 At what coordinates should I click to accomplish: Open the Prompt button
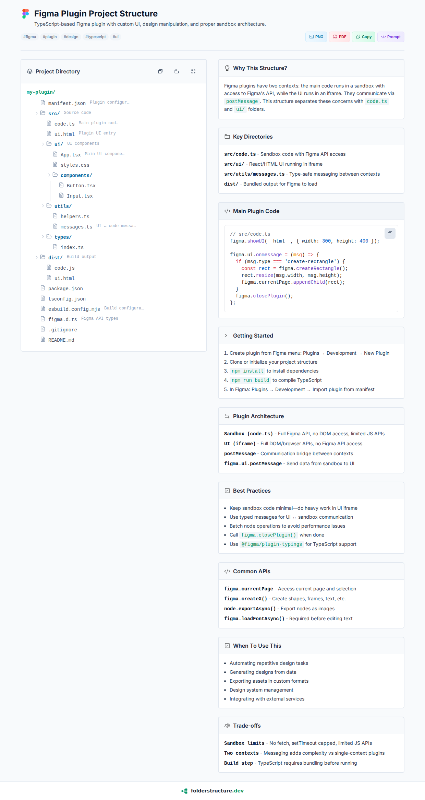pyautogui.click(x=391, y=37)
